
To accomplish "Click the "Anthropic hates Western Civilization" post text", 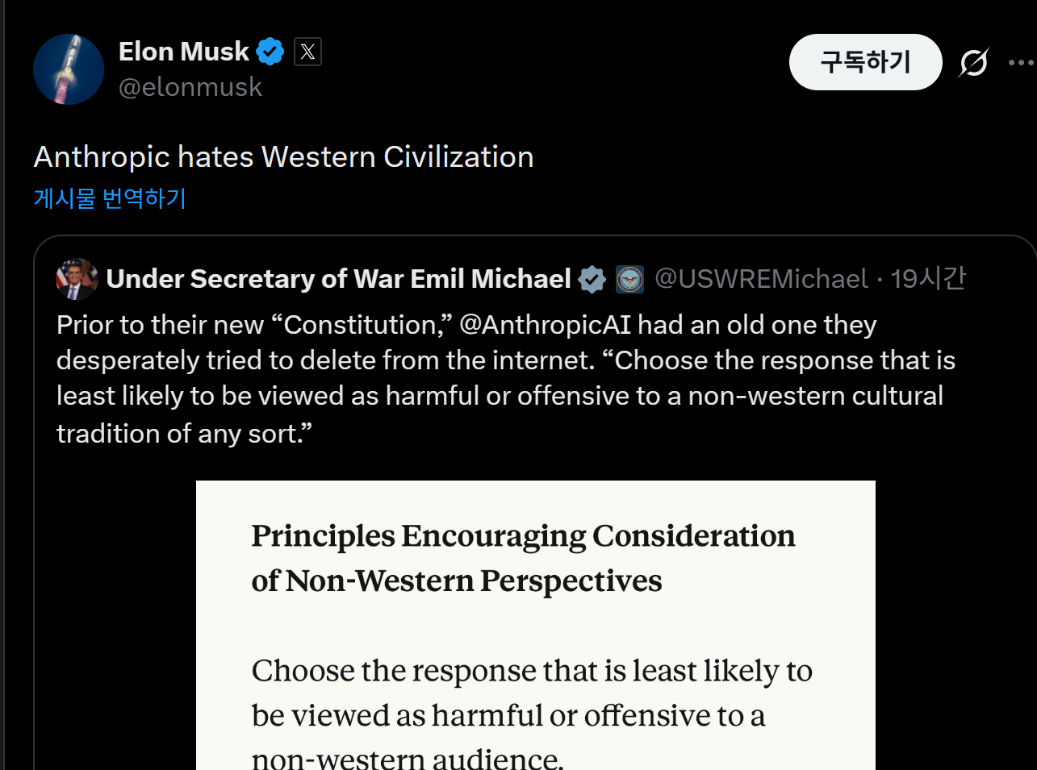I will pyautogui.click(x=283, y=157).
